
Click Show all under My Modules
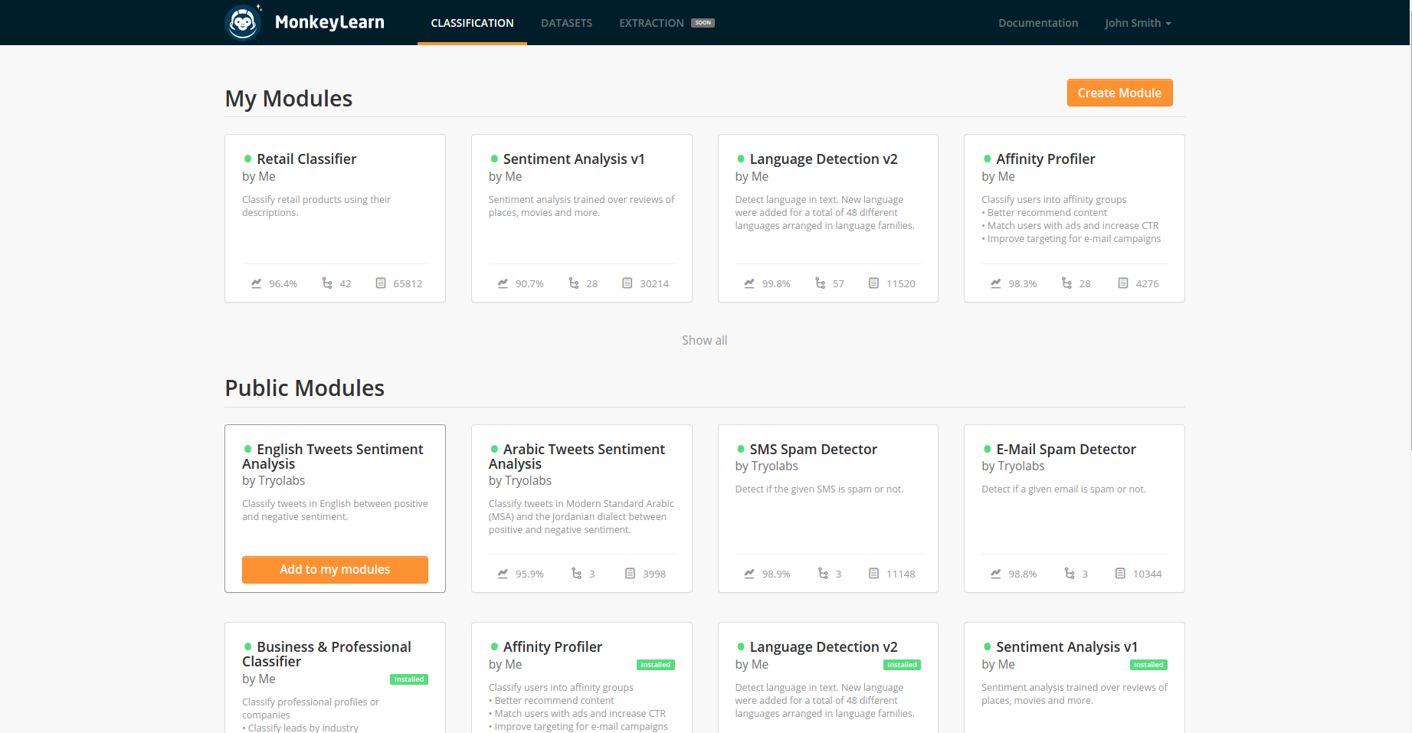tap(705, 340)
